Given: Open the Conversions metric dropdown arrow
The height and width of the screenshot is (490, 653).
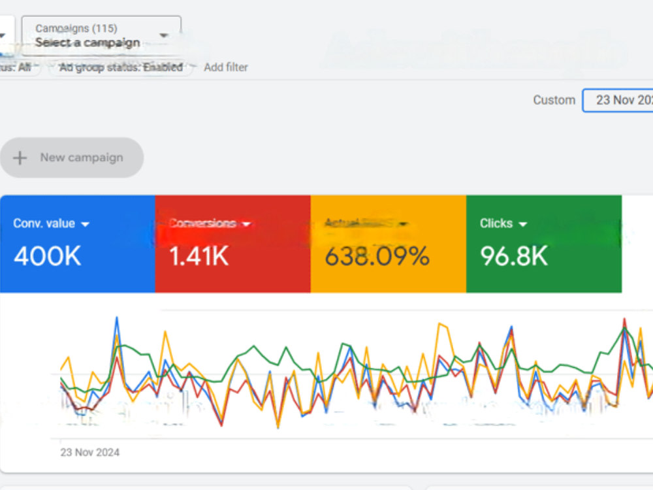Looking at the screenshot, I should pyautogui.click(x=246, y=224).
